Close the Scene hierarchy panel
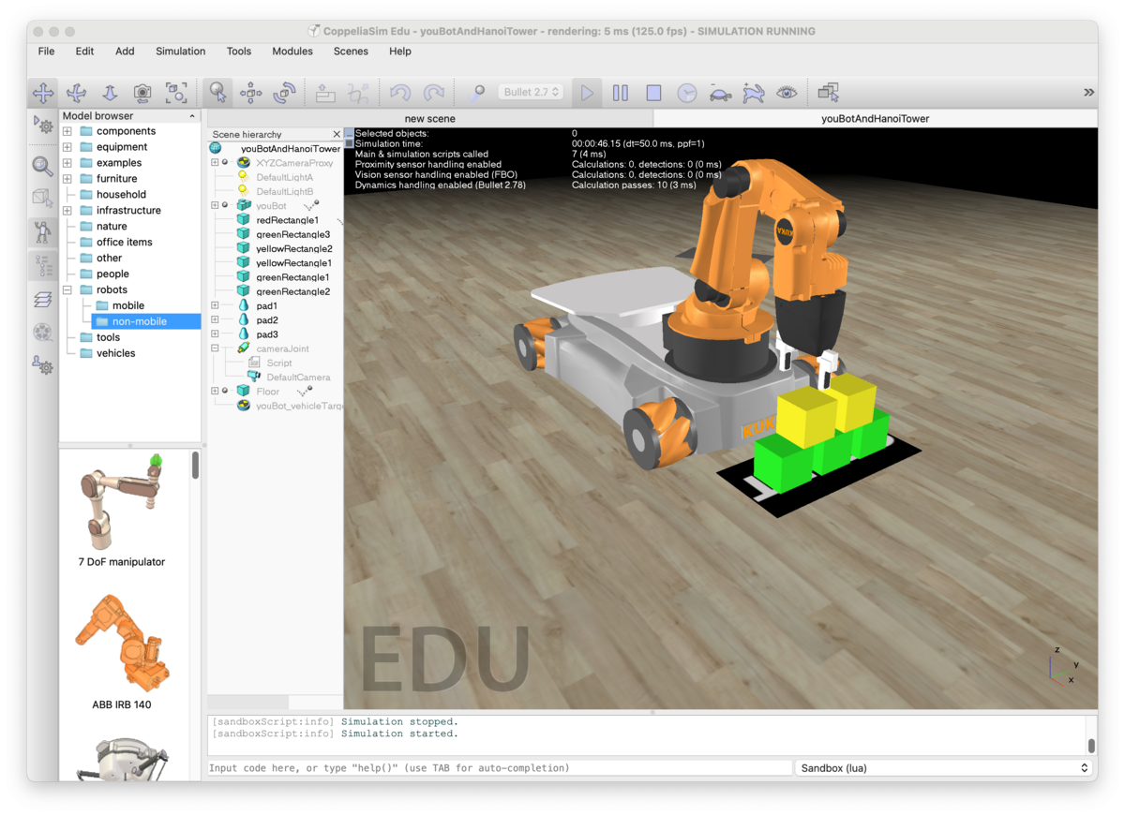Viewport: 1125px width, 815px height. pos(337,134)
